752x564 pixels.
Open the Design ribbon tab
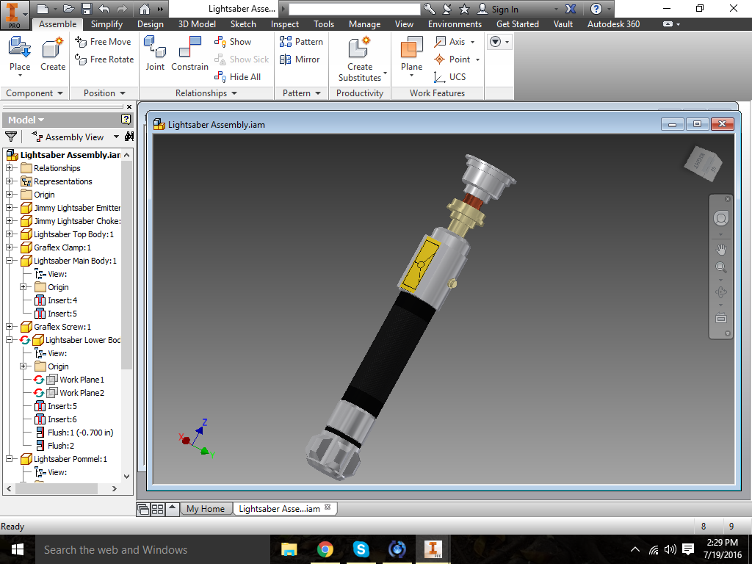point(150,24)
